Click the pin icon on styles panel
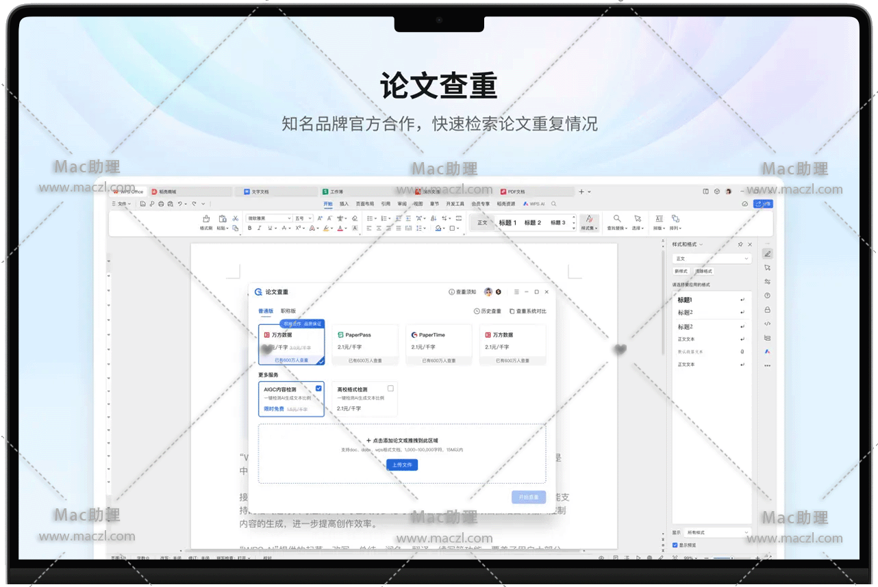 click(x=740, y=244)
